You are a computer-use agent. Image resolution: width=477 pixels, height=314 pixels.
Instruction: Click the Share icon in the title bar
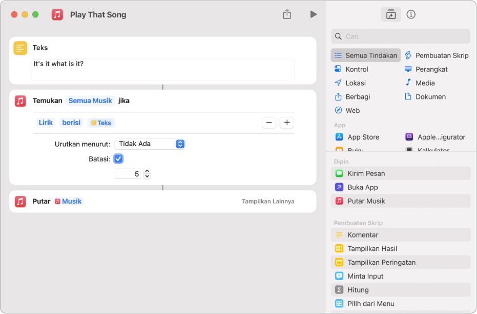(x=287, y=14)
